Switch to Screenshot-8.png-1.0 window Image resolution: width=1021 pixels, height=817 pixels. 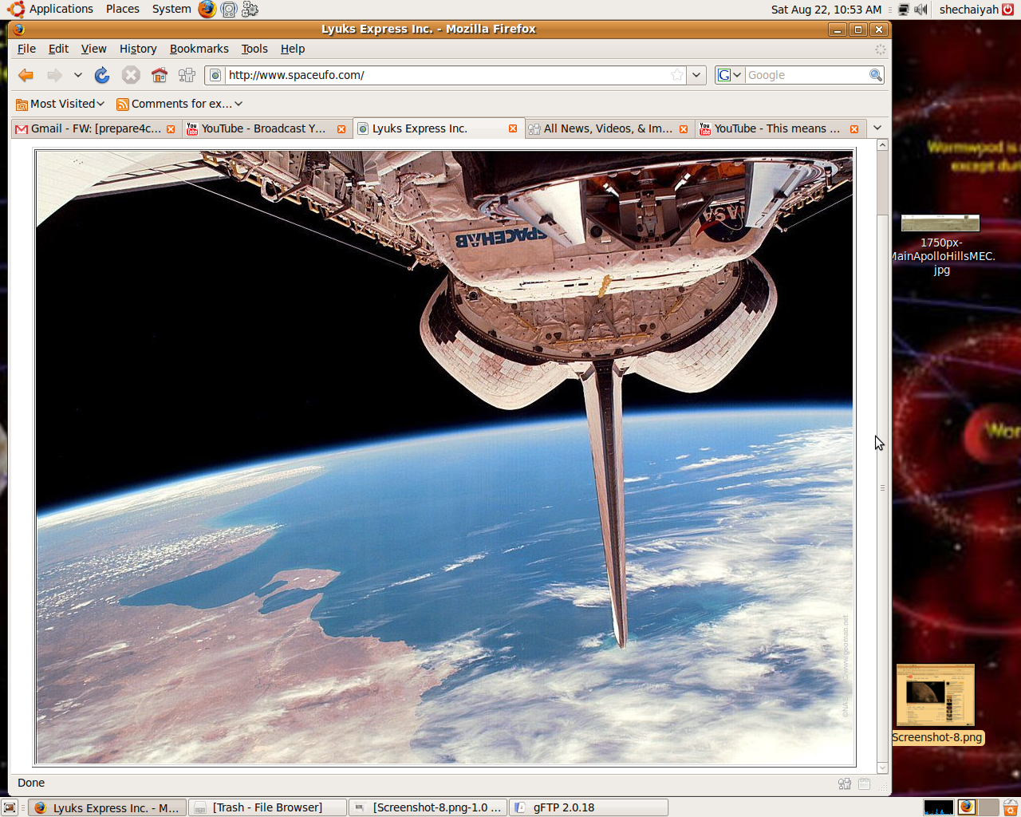click(x=428, y=807)
